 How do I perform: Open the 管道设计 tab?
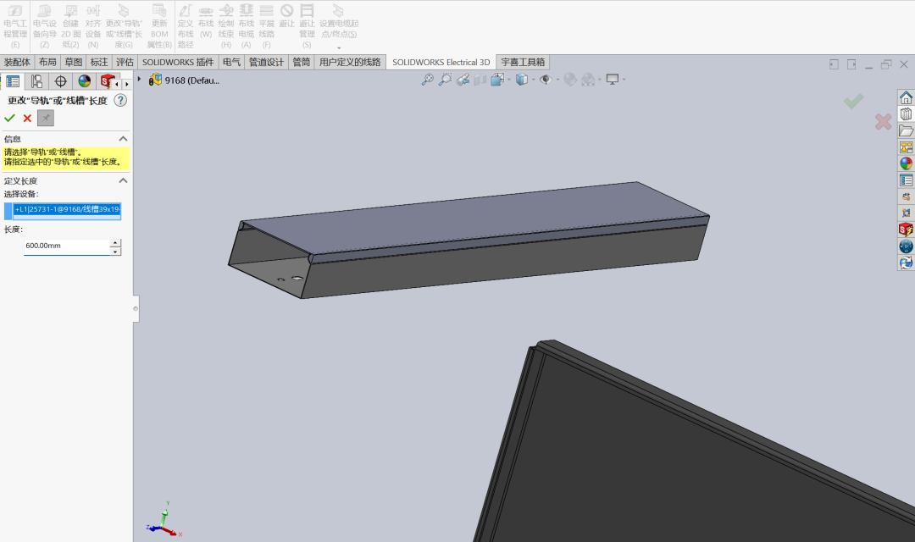coord(266,62)
